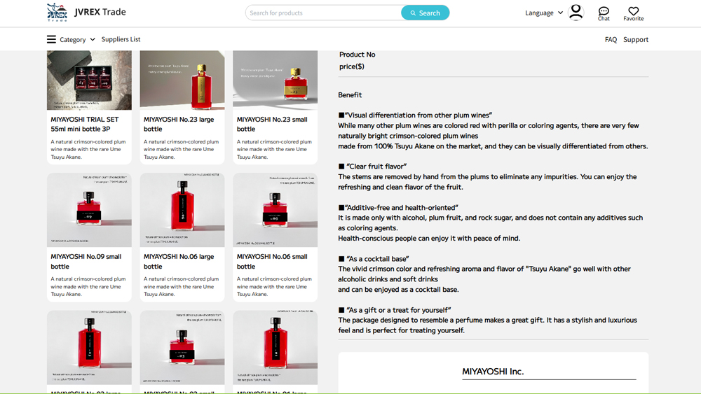The height and width of the screenshot is (394, 701).
Task: Open MIYAYOSHI TRIAL SET mini bottle image
Action: point(90,80)
